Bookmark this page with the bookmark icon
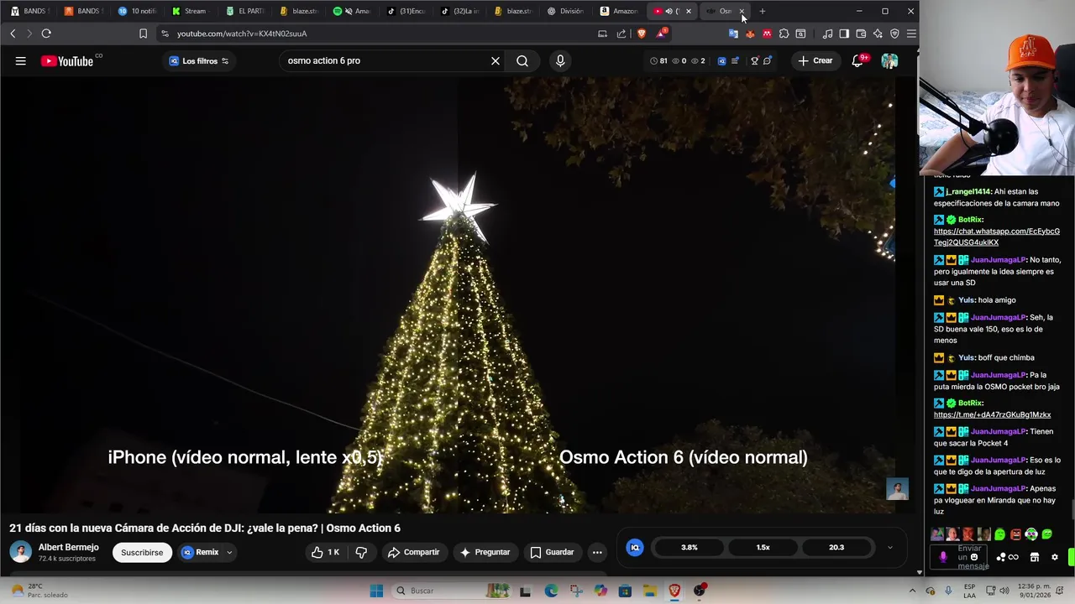This screenshot has width=1075, height=604. point(143,34)
